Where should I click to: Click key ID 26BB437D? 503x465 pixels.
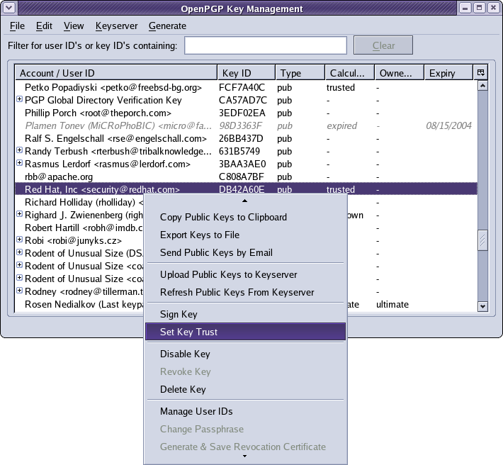click(x=241, y=138)
